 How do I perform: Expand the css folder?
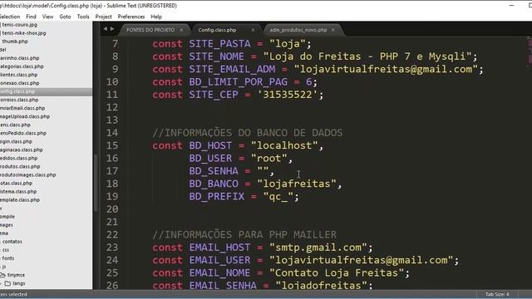(6, 250)
